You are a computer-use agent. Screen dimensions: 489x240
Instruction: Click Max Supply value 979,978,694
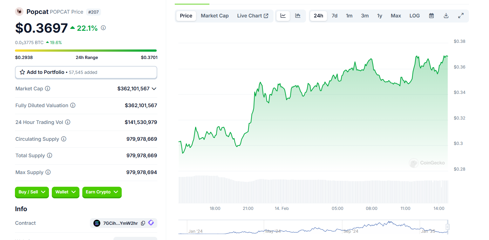[x=142, y=172]
